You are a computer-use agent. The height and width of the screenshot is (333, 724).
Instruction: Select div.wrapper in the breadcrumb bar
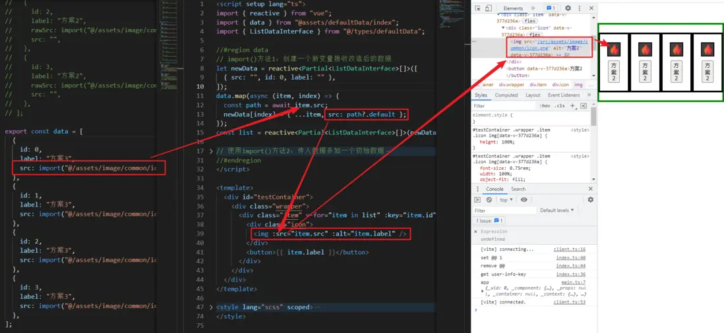point(512,85)
